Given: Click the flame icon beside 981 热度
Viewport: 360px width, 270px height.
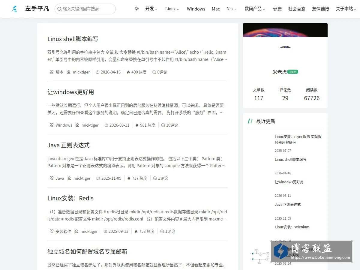Looking at the screenshot, I should (x=137, y=125).
